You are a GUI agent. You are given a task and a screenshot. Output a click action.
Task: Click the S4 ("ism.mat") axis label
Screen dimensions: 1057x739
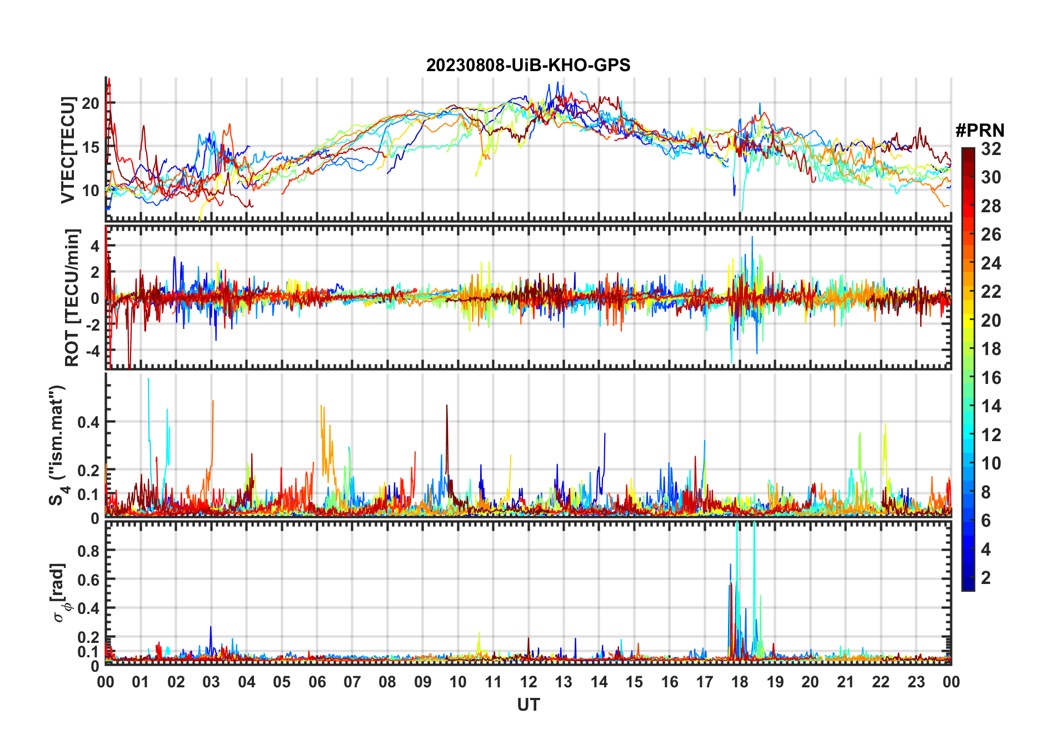pyautogui.click(x=58, y=445)
